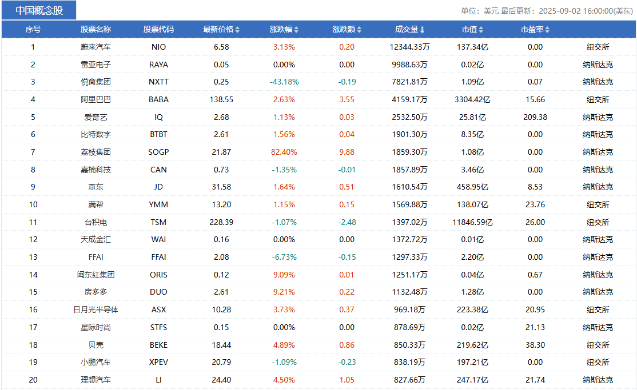Click the BABA stock code
This screenshot has height=390, width=637.
pyautogui.click(x=158, y=99)
